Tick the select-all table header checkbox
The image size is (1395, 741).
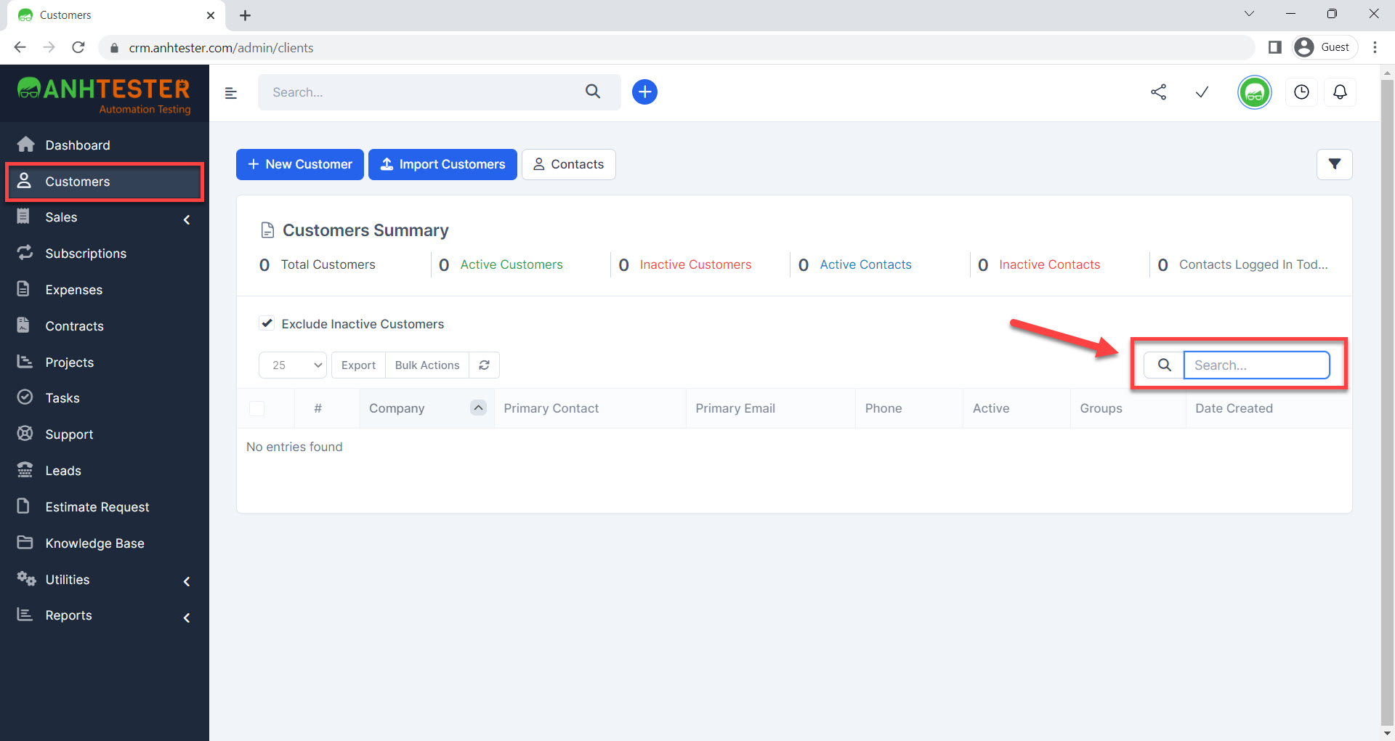(256, 408)
